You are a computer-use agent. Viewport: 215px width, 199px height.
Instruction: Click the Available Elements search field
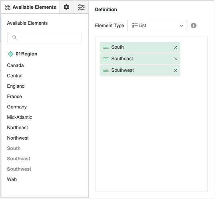[45, 37]
